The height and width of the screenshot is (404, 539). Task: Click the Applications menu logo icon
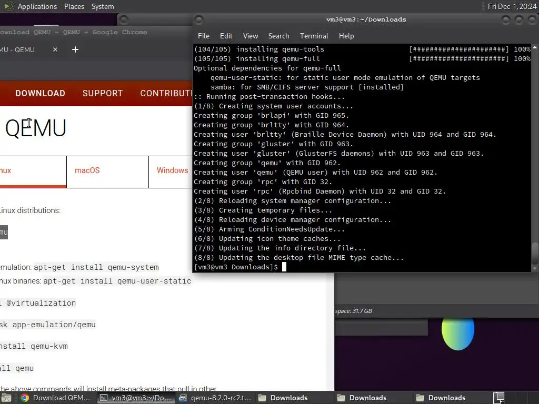pyautogui.click(x=8, y=6)
